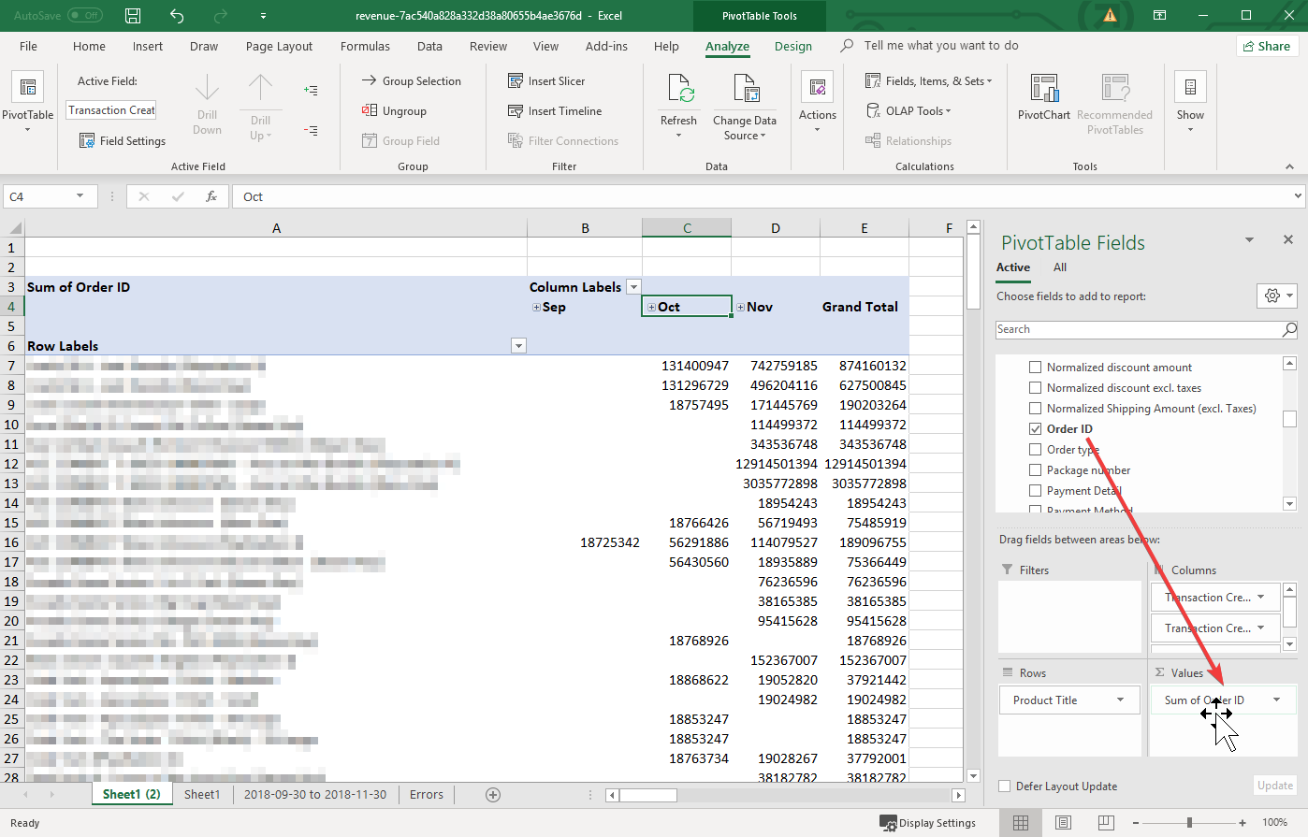Image resolution: width=1308 pixels, height=837 pixels.
Task: Open the Design ribbon tab
Action: point(792,46)
